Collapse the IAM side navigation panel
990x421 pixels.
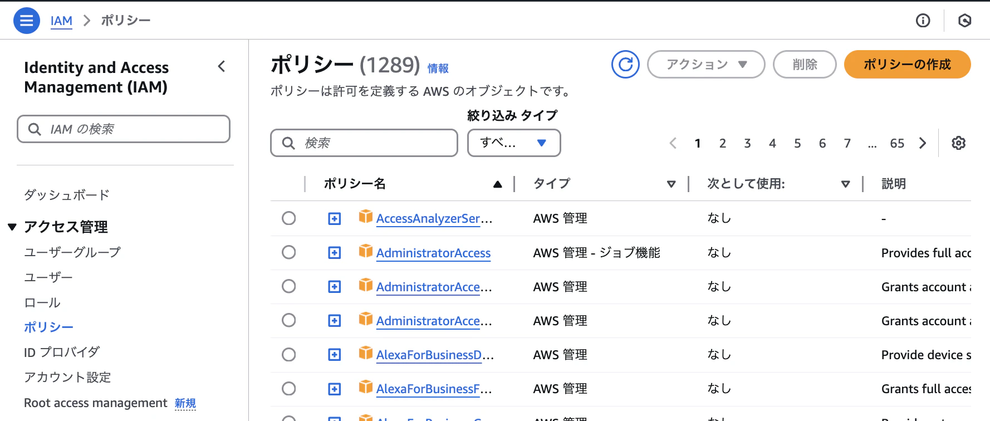[x=222, y=67]
